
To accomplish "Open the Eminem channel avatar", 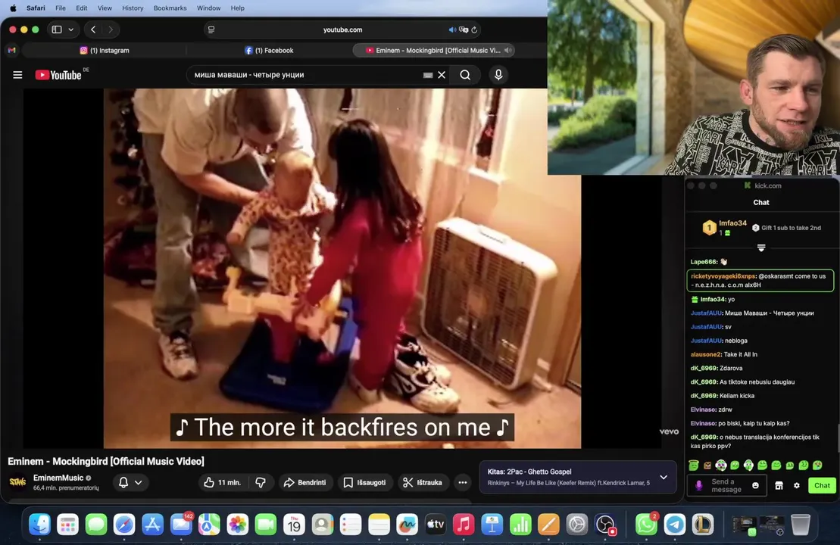I will click(x=17, y=482).
